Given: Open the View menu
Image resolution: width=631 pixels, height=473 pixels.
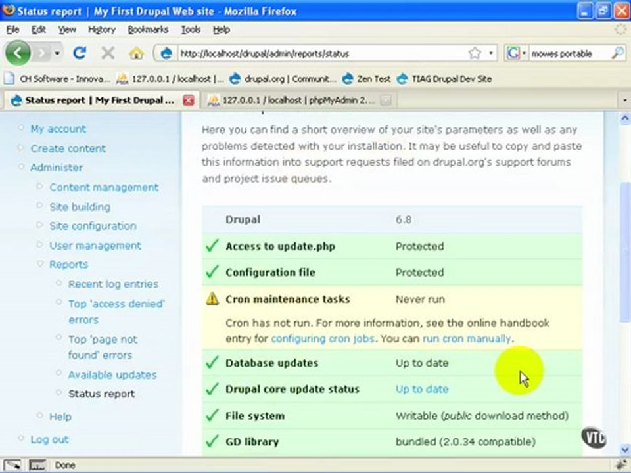Looking at the screenshot, I should tap(67, 30).
